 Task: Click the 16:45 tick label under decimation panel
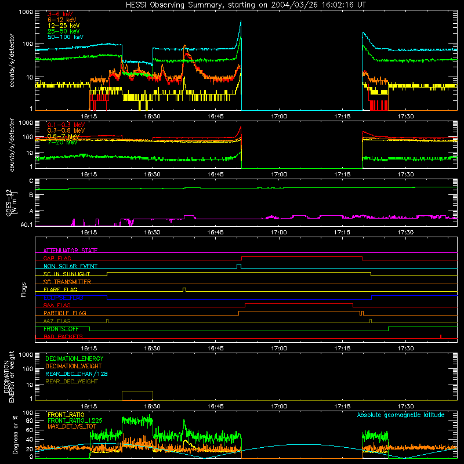click(x=215, y=407)
